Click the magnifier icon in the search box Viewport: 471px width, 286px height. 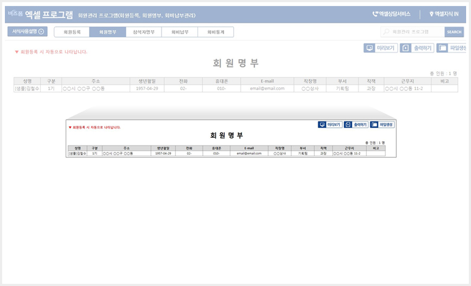[x=386, y=32]
